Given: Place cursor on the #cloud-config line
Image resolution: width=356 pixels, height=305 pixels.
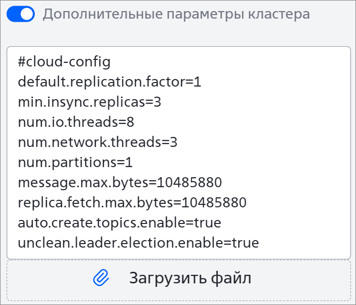Looking at the screenshot, I should coord(64,62).
